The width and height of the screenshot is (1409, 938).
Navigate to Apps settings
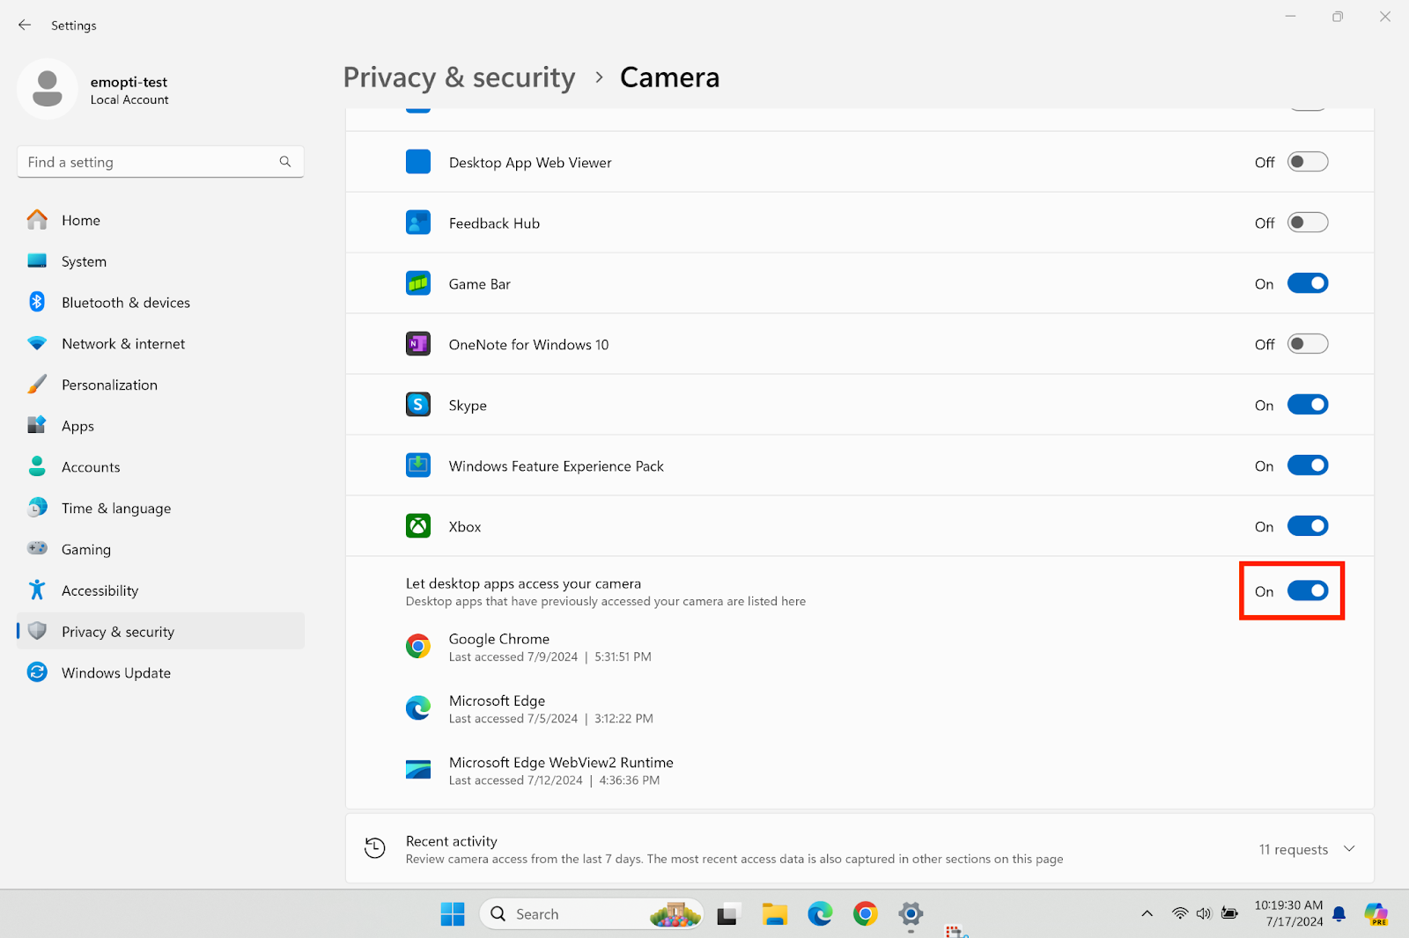[x=160, y=426]
